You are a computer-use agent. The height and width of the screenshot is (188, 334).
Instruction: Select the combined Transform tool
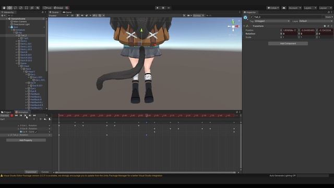point(32,8)
